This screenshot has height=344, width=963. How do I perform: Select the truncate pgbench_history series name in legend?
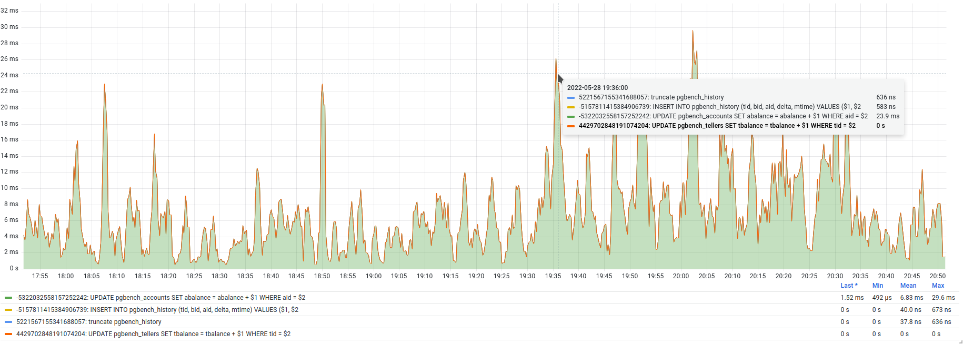pos(88,322)
